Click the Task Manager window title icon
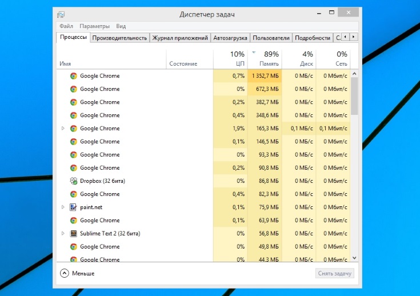Screen dimensions: 420x296 click(61, 14)
